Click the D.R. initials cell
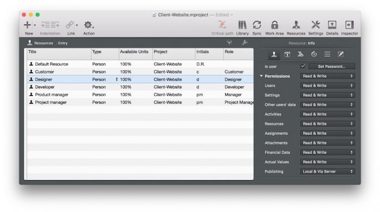This screenshot has height=212, width=380. [x=200, y=64]
